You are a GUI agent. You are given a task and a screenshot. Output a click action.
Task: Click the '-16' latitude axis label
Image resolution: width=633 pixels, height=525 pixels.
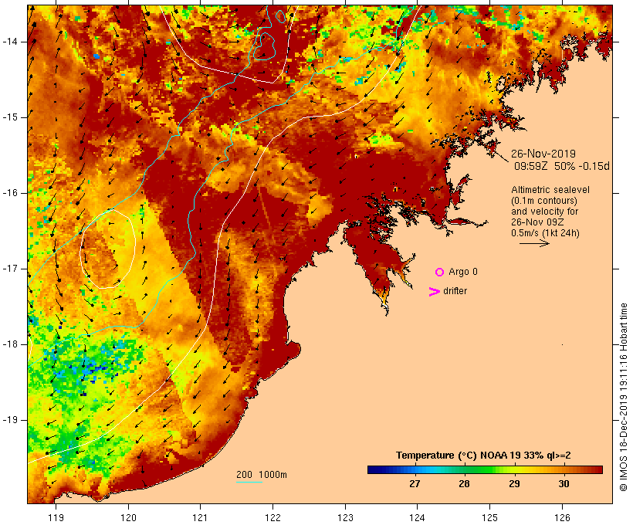pos(9,193)
